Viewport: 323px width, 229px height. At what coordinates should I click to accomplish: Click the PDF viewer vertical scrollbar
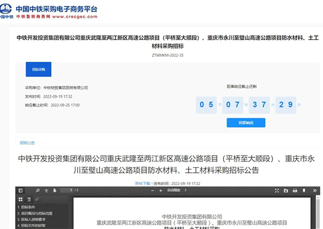click(x=318, y=212)
